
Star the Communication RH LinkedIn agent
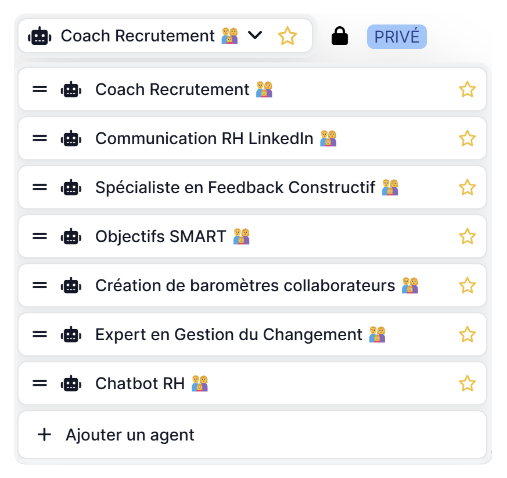[467, 138]
